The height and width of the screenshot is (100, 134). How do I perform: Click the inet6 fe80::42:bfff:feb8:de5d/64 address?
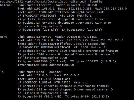[61, 12]
